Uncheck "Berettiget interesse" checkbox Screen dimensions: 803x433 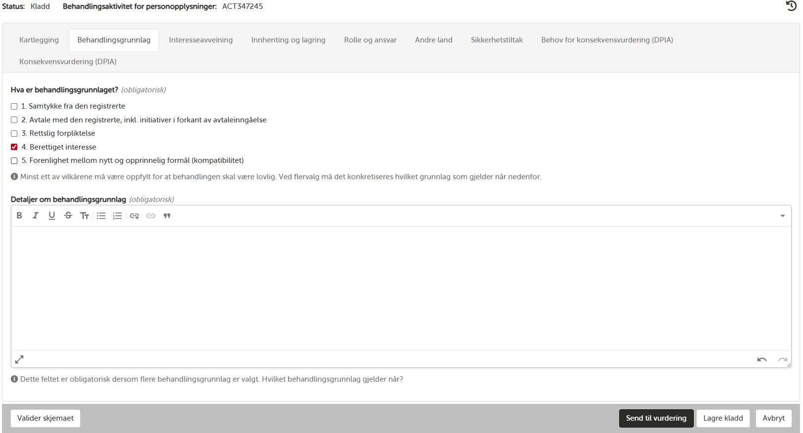point(14,147)
